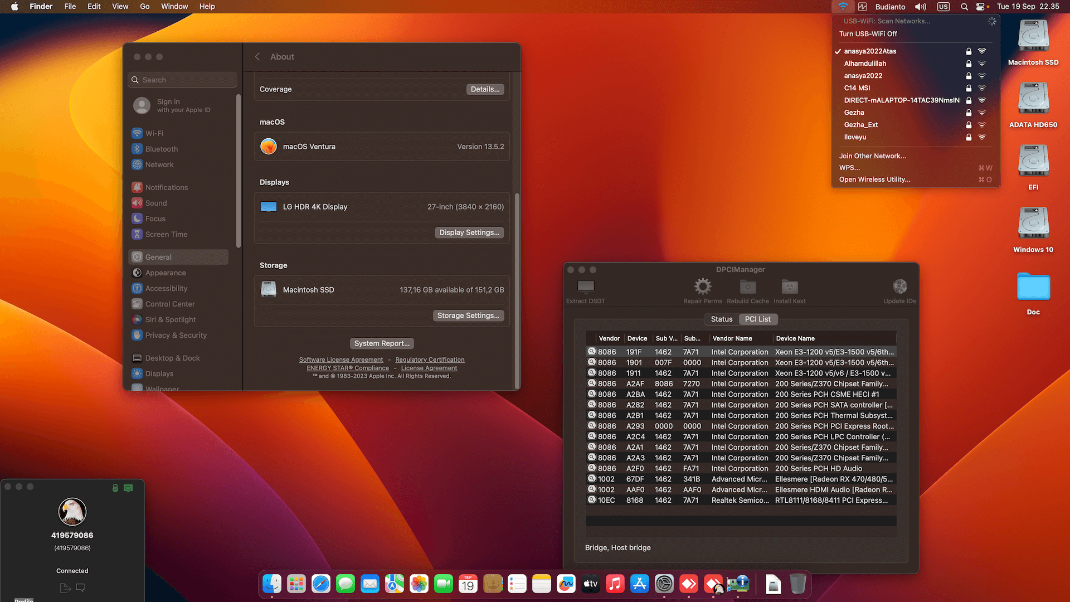Click the System Report button
This screenshot has height=602, width=1070.
click(381, 343)
